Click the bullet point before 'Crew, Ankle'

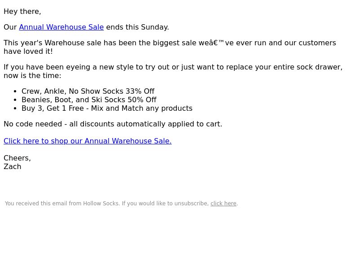point(15,91)
